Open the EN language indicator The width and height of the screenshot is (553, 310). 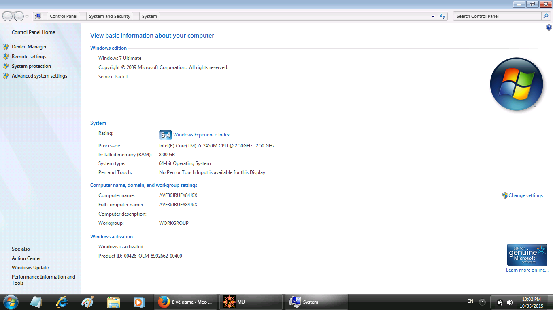470,301
